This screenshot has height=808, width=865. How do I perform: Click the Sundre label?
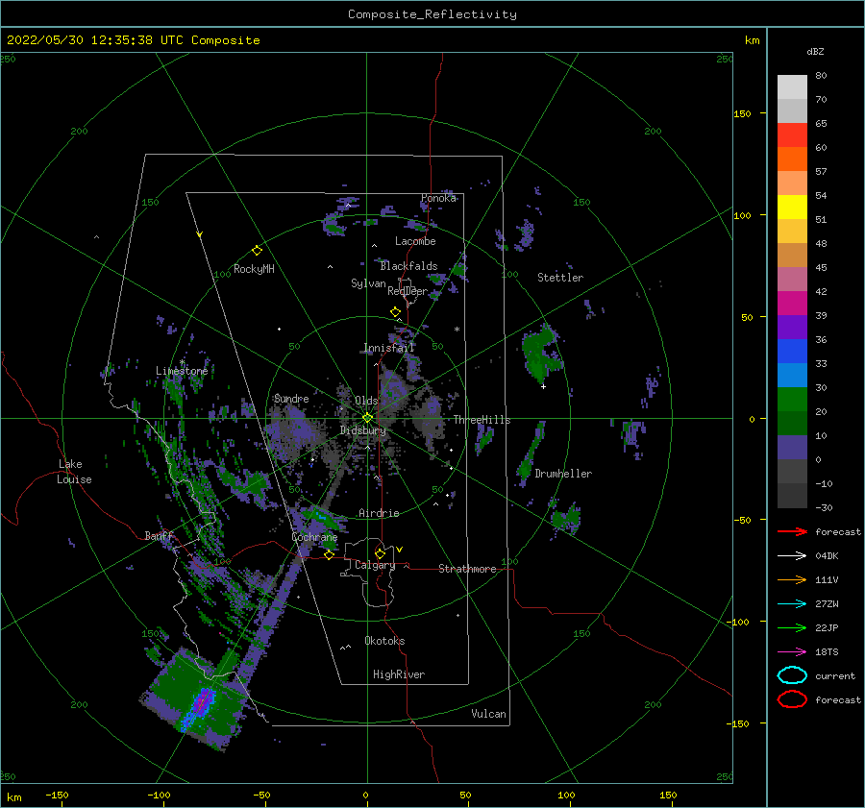pyautogui.click(x=291, y=398)
